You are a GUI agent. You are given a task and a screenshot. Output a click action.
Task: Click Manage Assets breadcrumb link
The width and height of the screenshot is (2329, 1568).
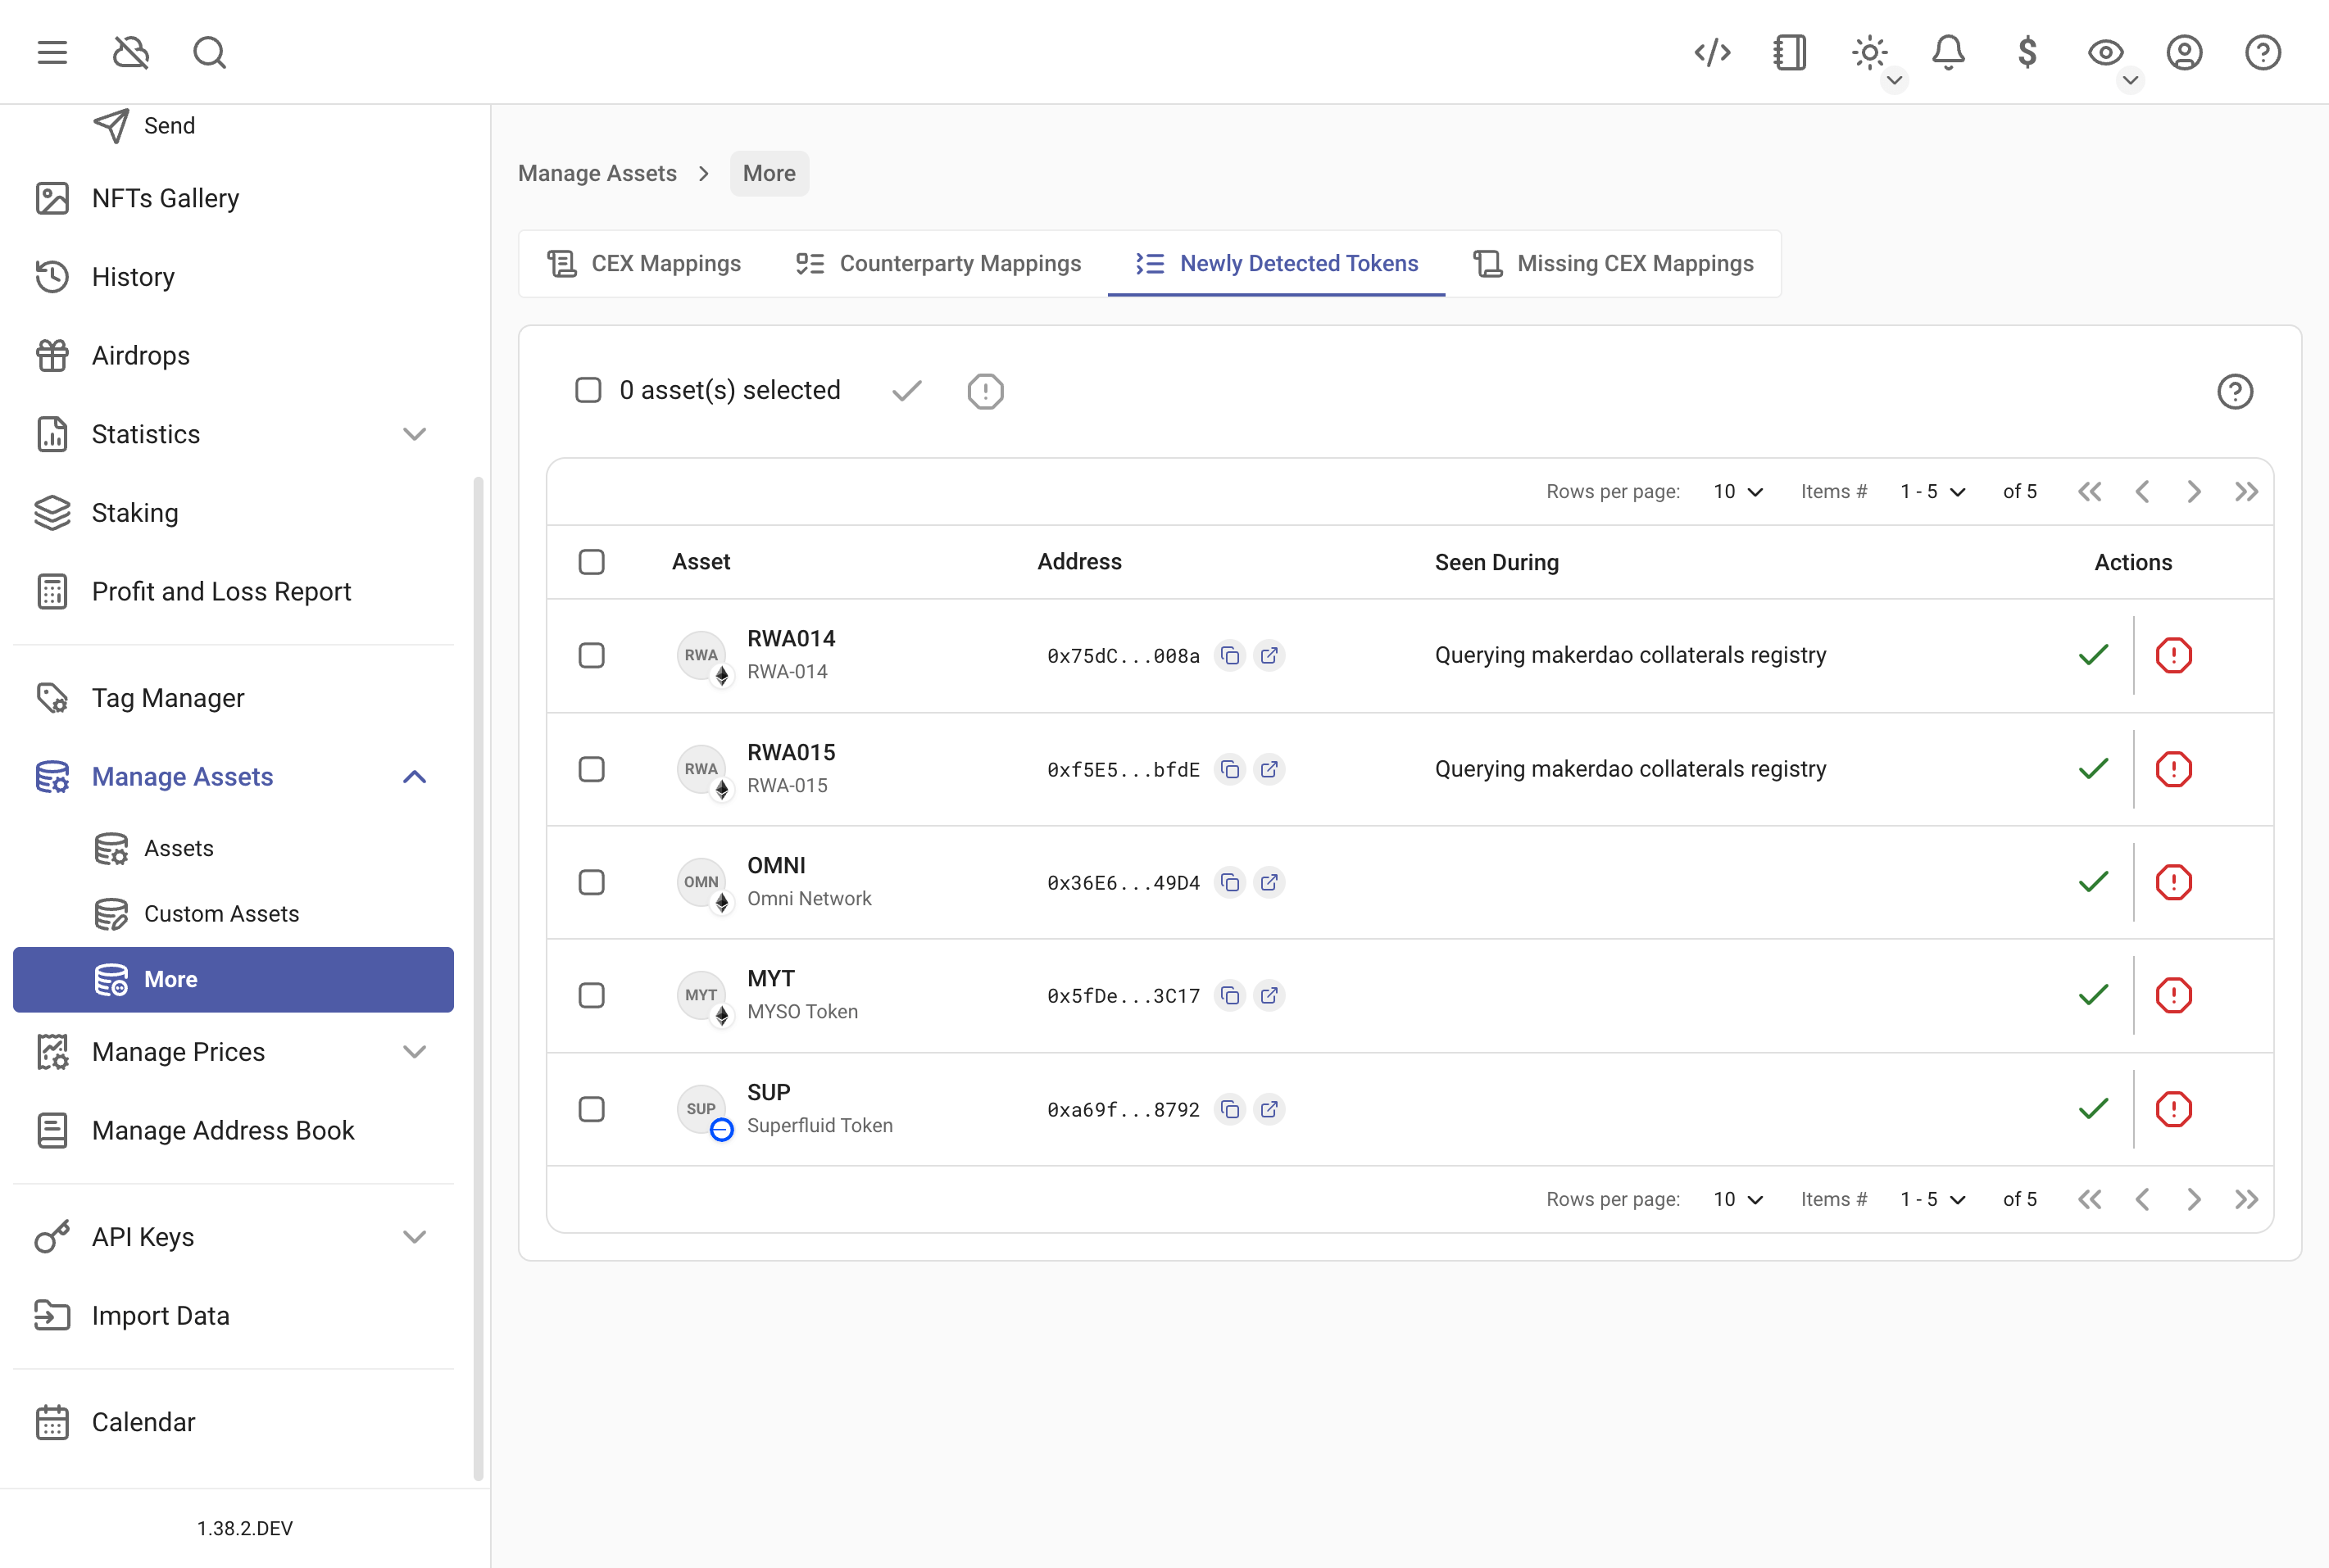pos(597,173)
